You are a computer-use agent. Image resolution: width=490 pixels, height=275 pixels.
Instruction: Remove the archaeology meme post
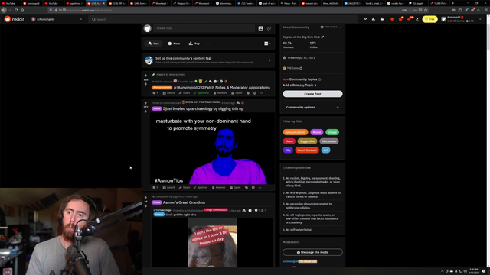[219, 188]
